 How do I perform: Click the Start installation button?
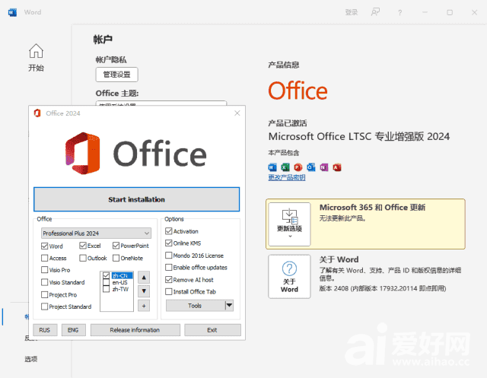137,199
